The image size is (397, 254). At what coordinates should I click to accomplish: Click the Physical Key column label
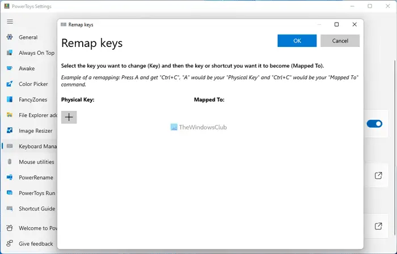(78, 100)
